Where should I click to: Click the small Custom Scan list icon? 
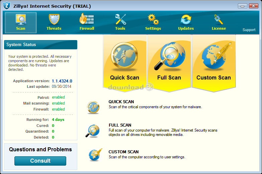tap(95, 155)
